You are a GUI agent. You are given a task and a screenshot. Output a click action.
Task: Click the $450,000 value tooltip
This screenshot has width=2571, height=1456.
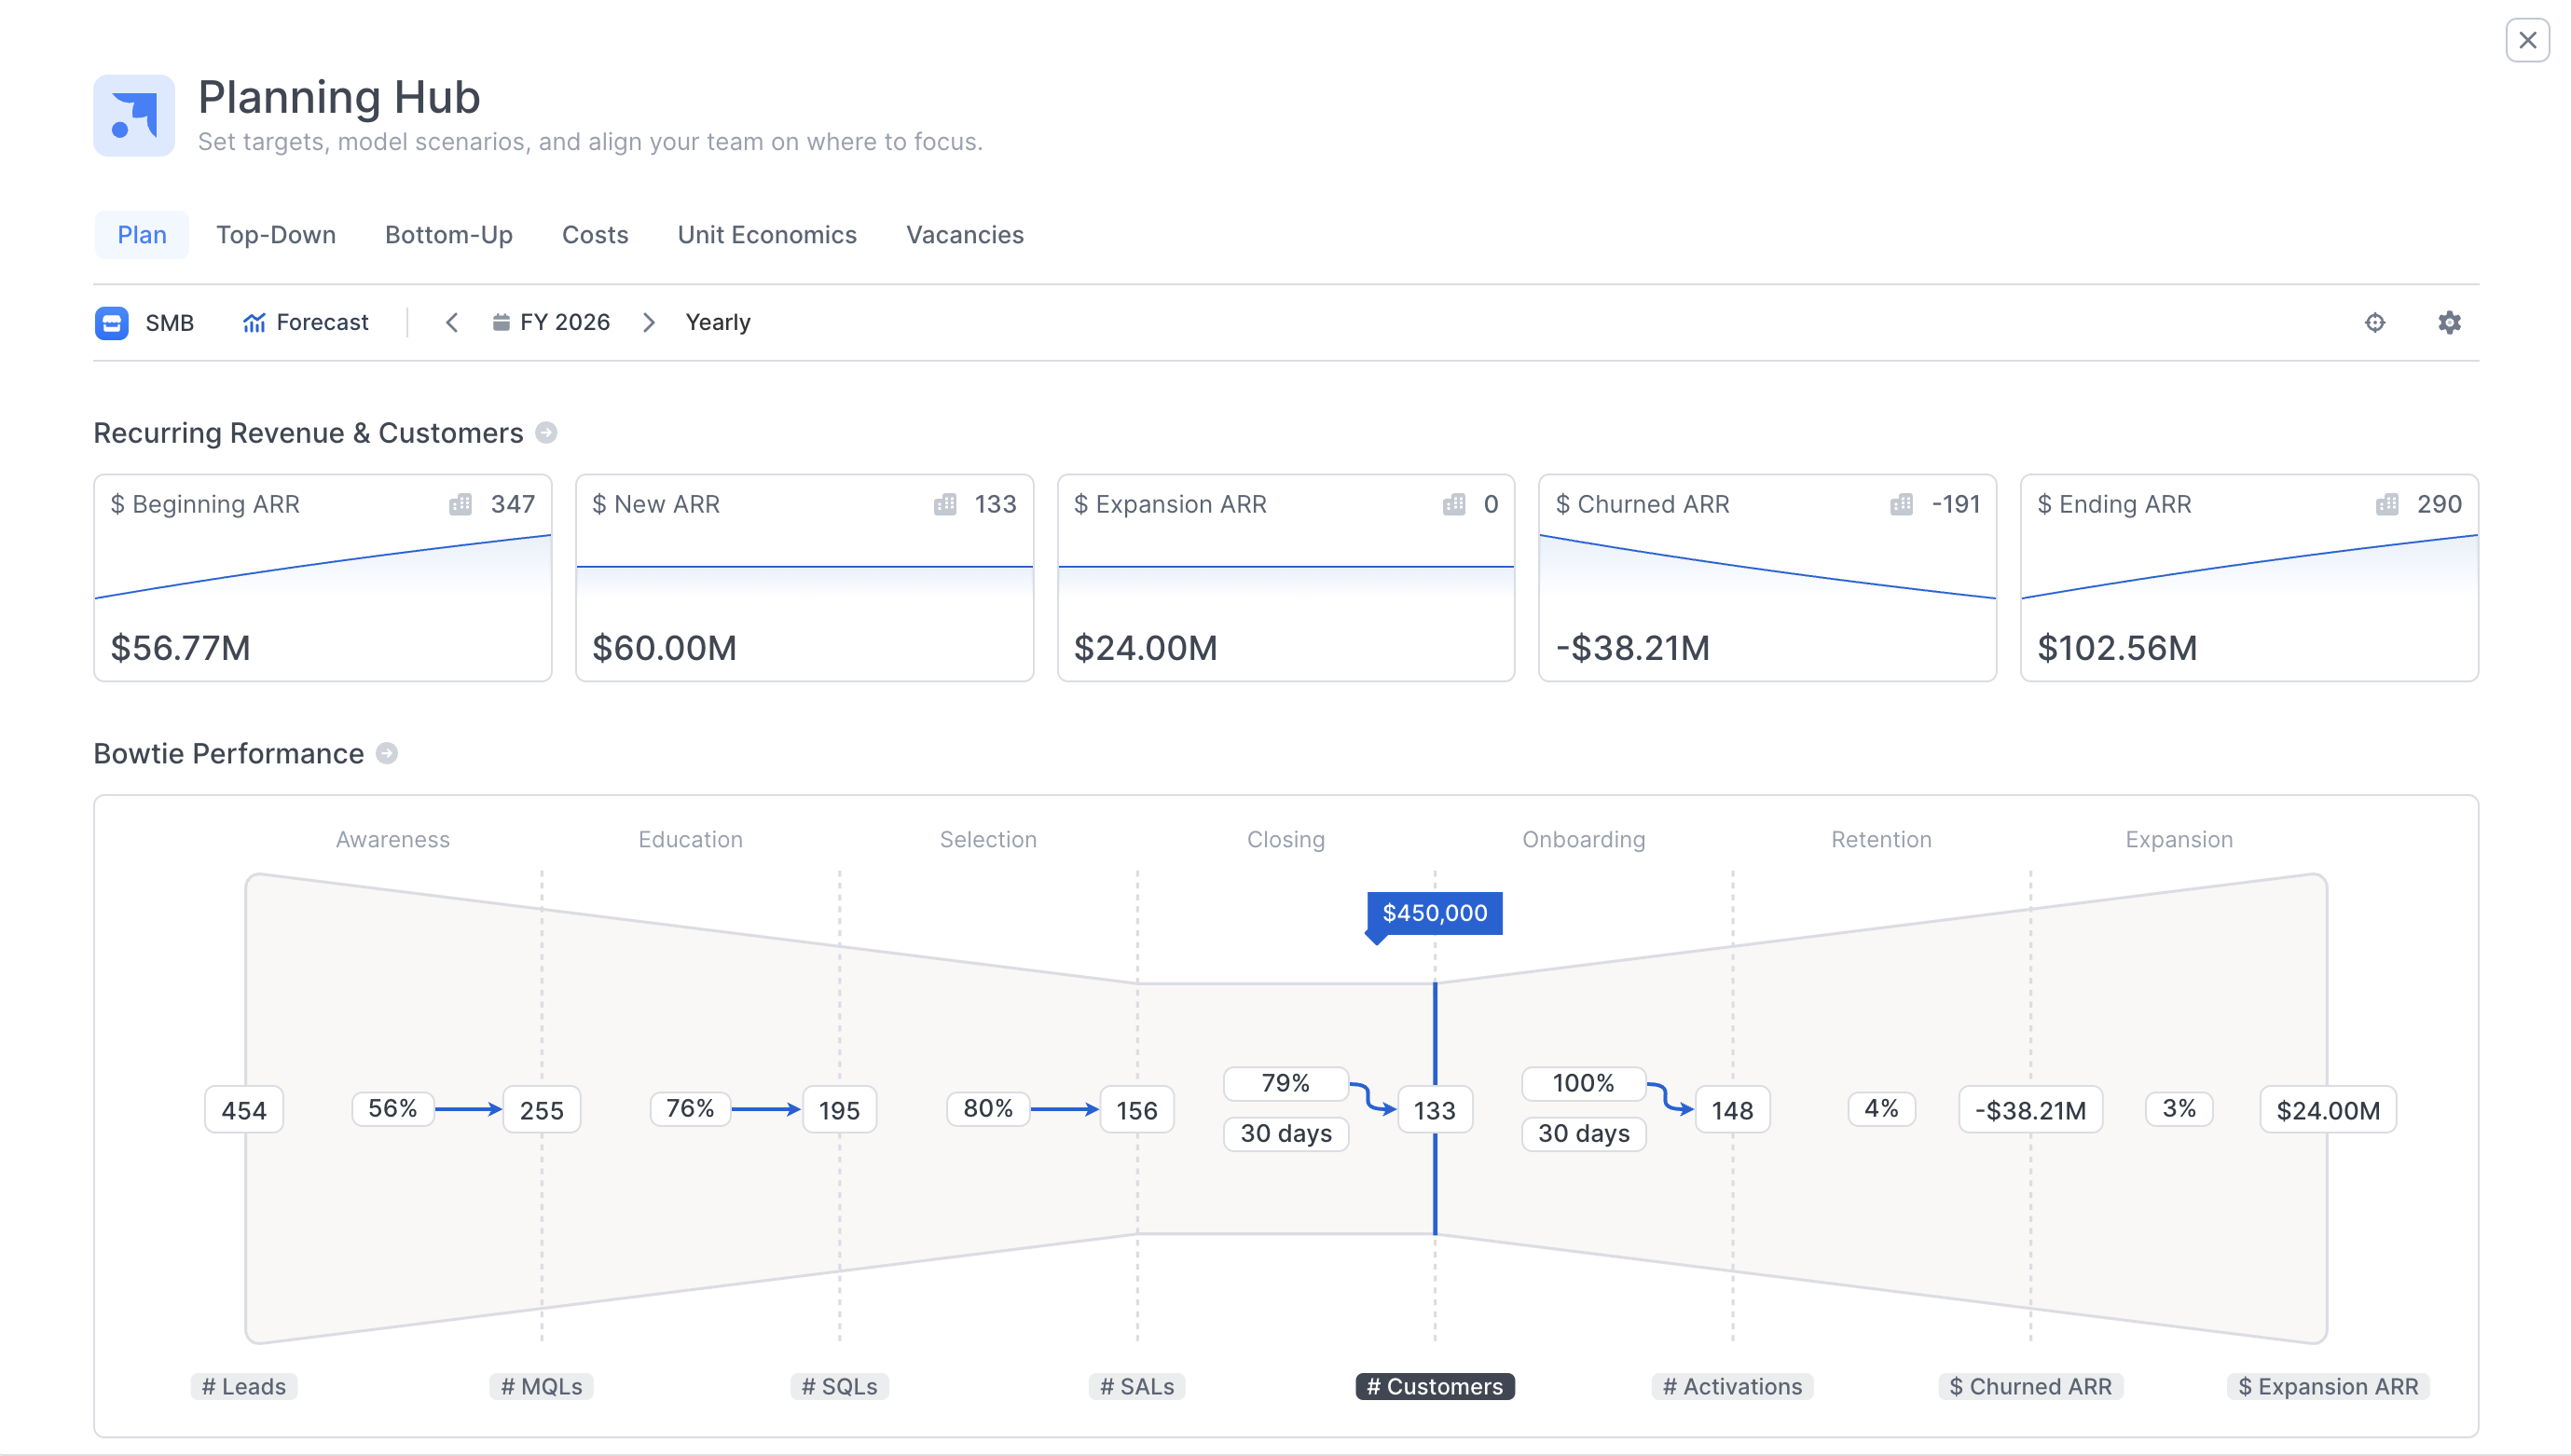[1434, 912]
